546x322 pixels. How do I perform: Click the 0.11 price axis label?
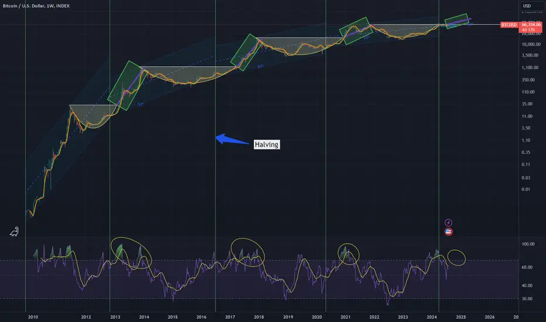click(526, 165)
